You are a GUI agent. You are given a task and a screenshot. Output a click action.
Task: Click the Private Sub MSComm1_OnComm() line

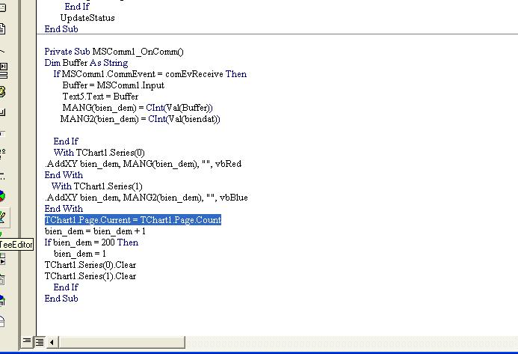point(114,52)
